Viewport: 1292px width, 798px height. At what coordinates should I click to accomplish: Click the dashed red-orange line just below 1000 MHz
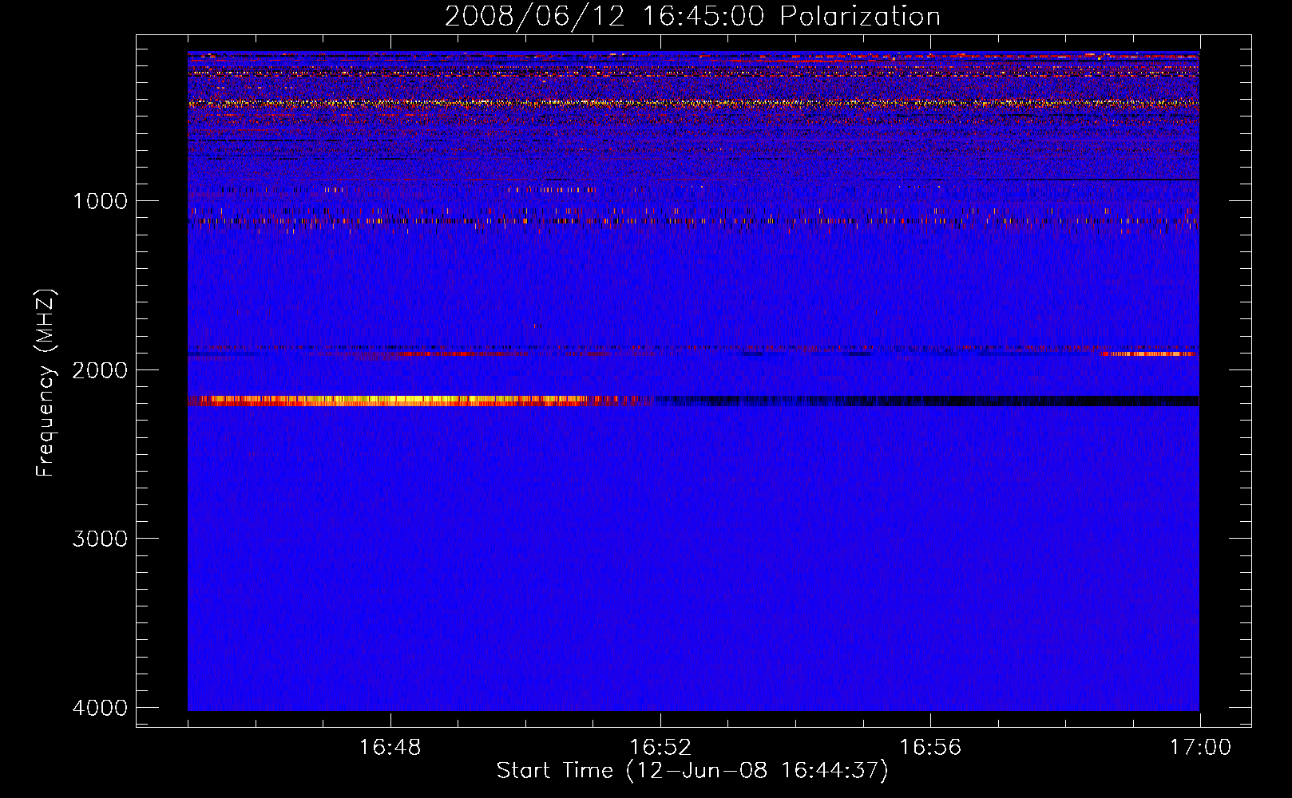pos(559,220)
